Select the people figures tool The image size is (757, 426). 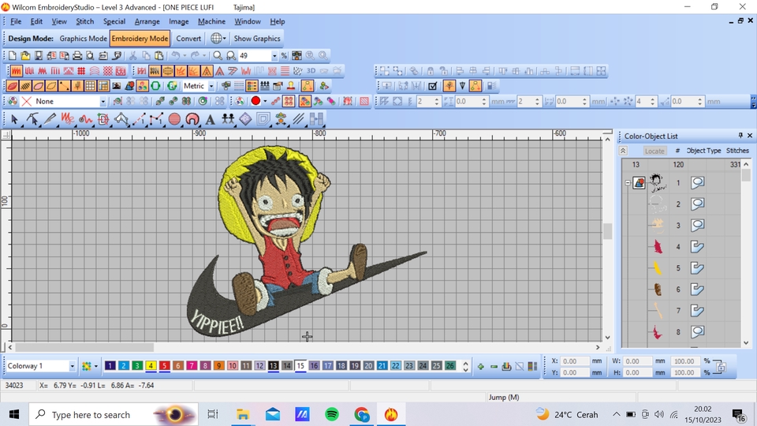click(x=228, y=119)
